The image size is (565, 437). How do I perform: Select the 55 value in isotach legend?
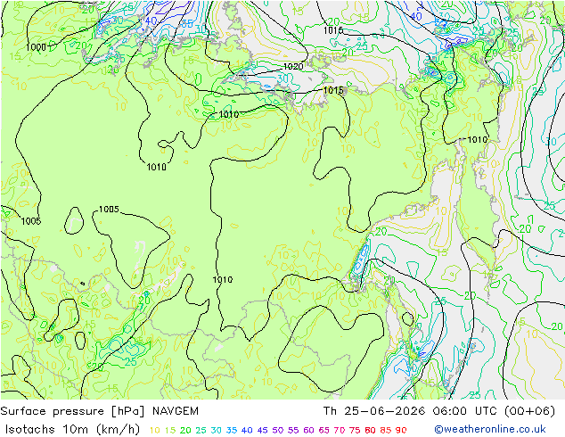(x=293, y=430)
